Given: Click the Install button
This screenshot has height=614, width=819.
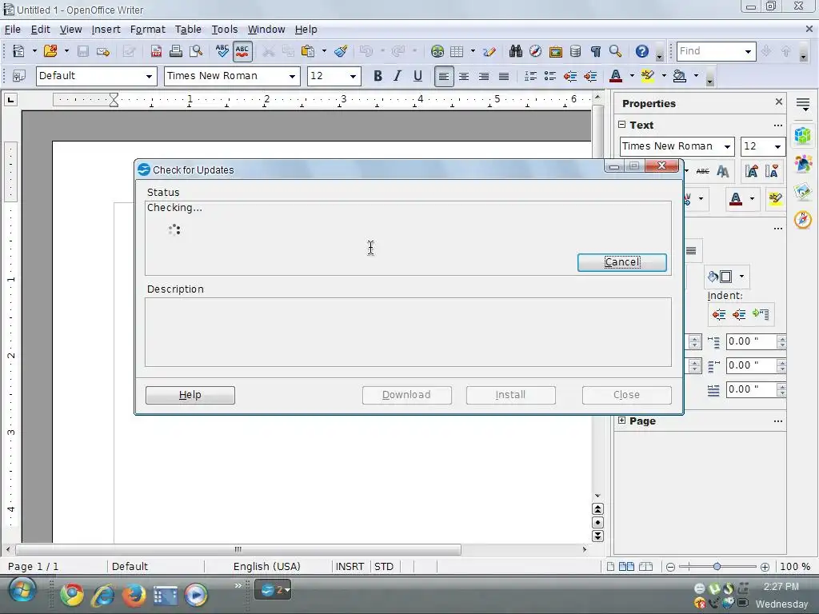Looking at the screenshot, I should 510,395.
